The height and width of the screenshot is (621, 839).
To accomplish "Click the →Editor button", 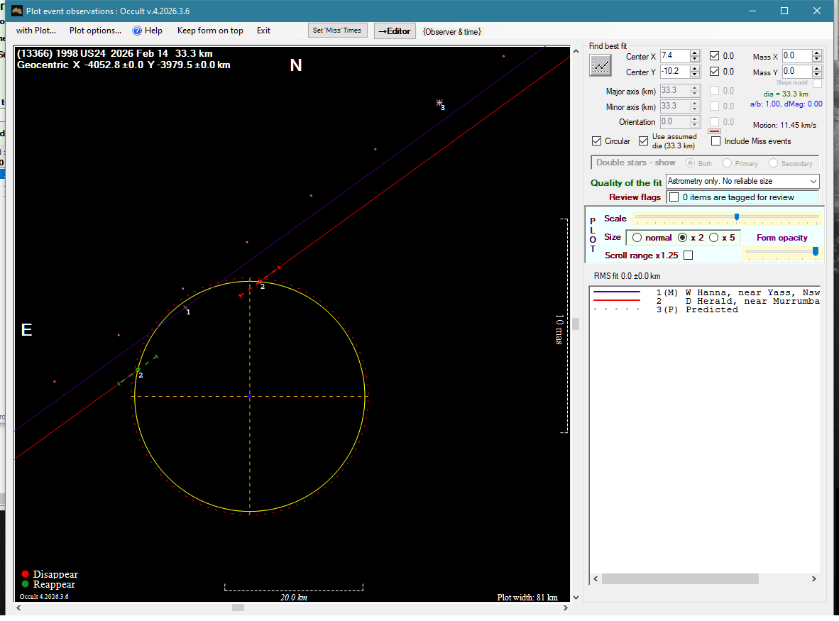I will 394,31.
